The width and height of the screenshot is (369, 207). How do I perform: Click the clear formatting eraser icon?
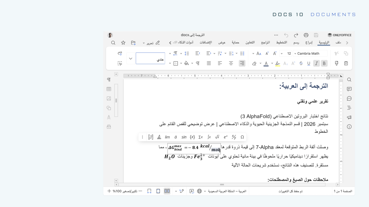254,63
